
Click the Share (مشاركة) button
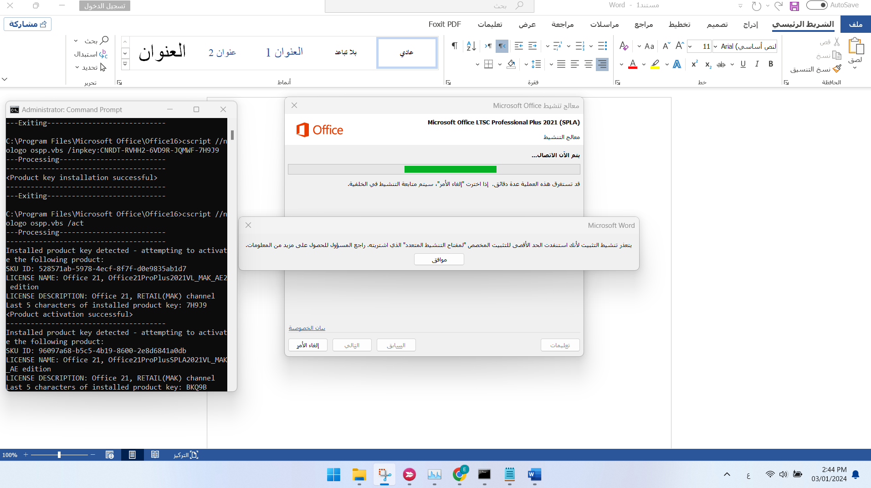coord(27,24)
